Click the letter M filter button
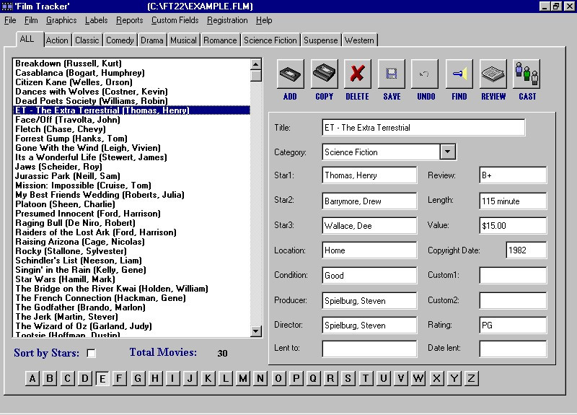The height and width of the screenshot is (415, 577). click(x=243, y=378)
